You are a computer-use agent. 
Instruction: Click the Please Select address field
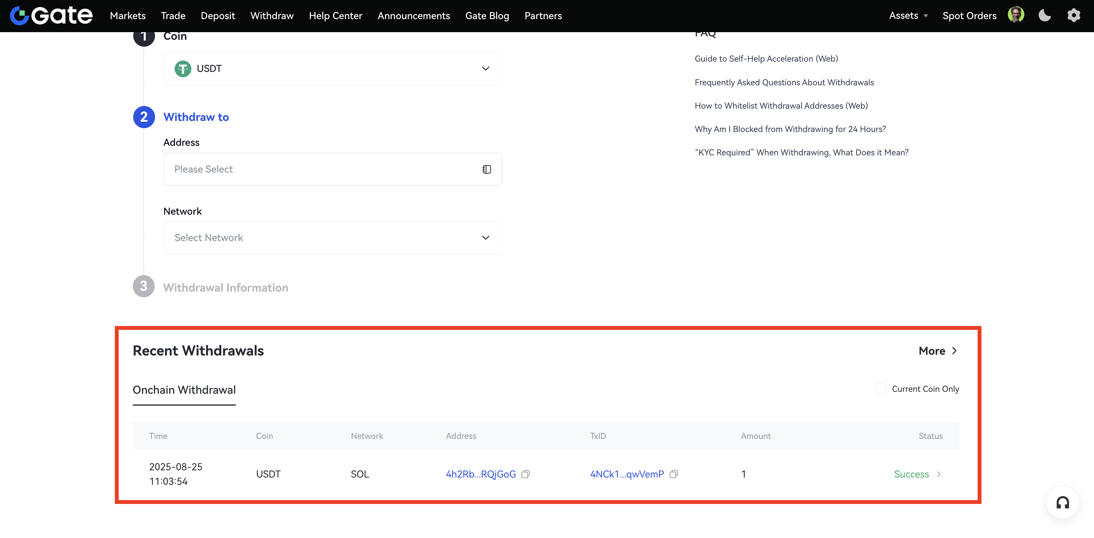click(323, 170)
